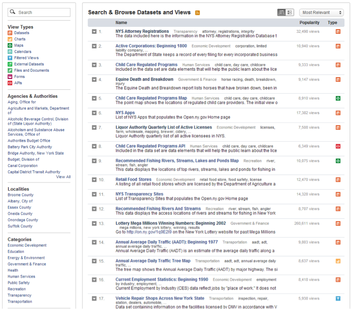354x309 pixels.
Task: Expand row 6 NYS Apps arrow
Action: 94,113
